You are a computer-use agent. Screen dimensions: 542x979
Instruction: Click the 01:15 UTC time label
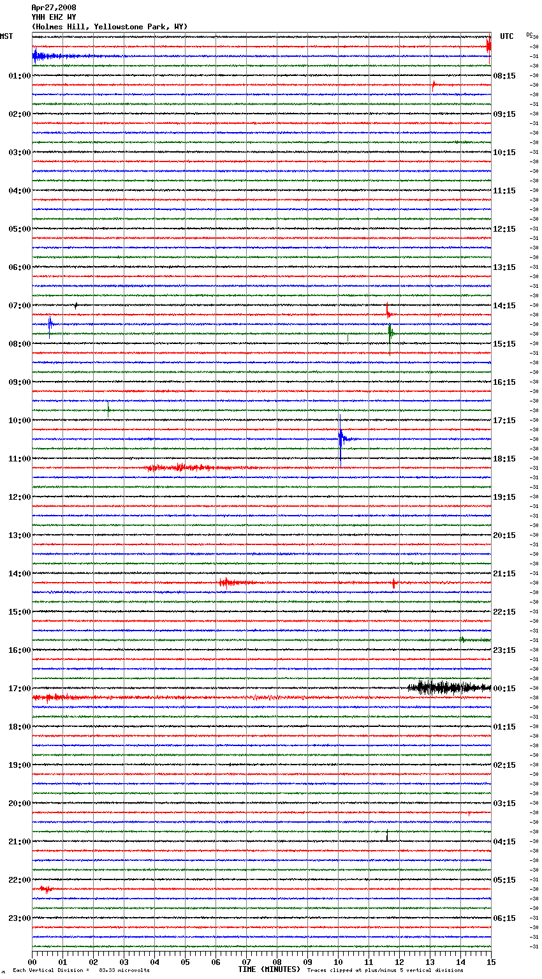click(x=504, y=727)
